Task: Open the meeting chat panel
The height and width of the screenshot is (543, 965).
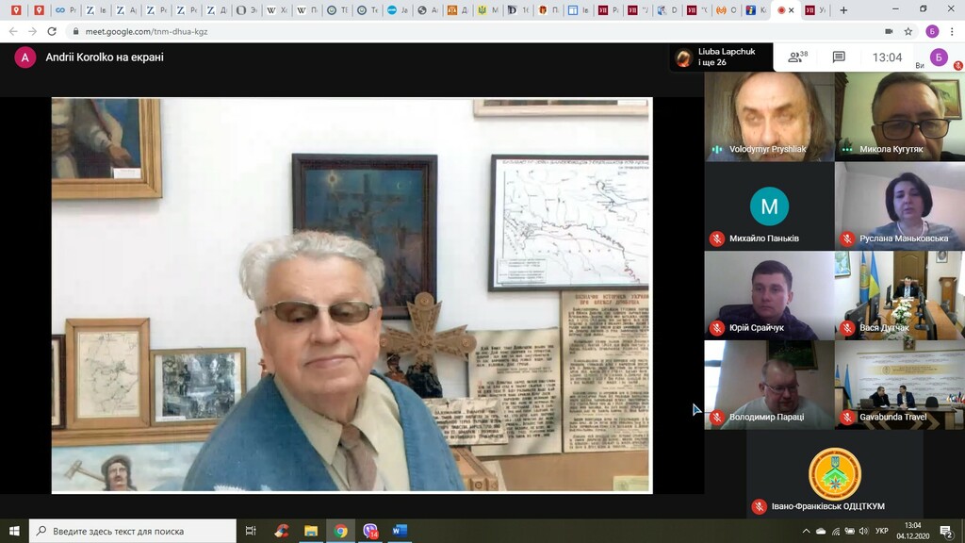Action: 839,58
